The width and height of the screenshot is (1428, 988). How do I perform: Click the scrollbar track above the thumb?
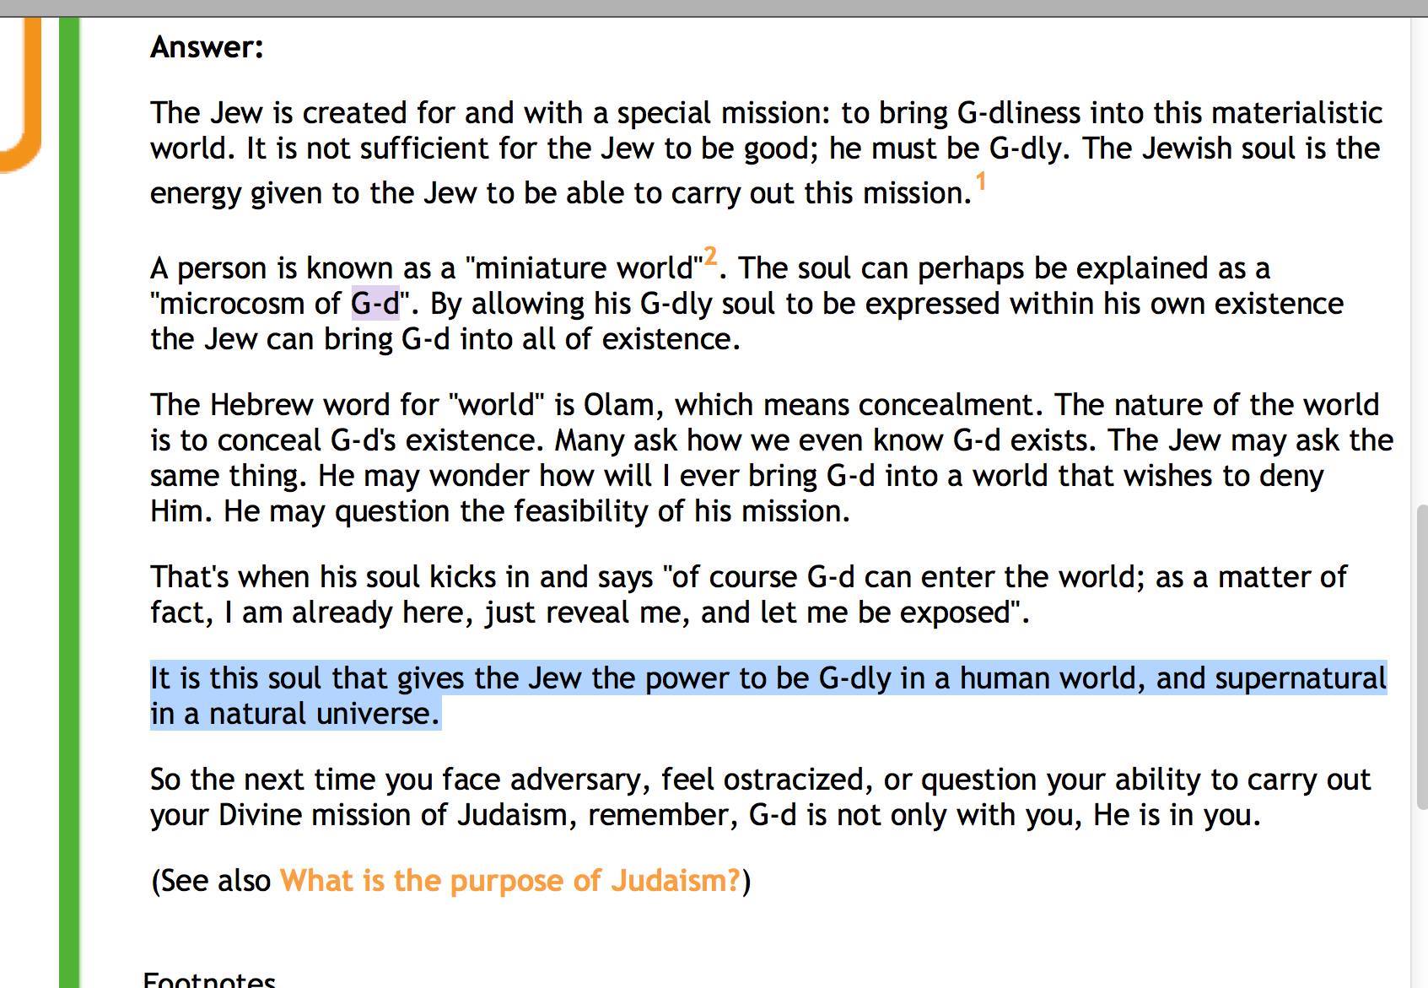1421,253
